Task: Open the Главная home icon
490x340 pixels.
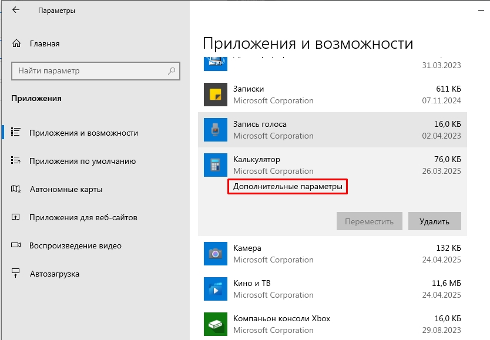Action: [16, 43]
